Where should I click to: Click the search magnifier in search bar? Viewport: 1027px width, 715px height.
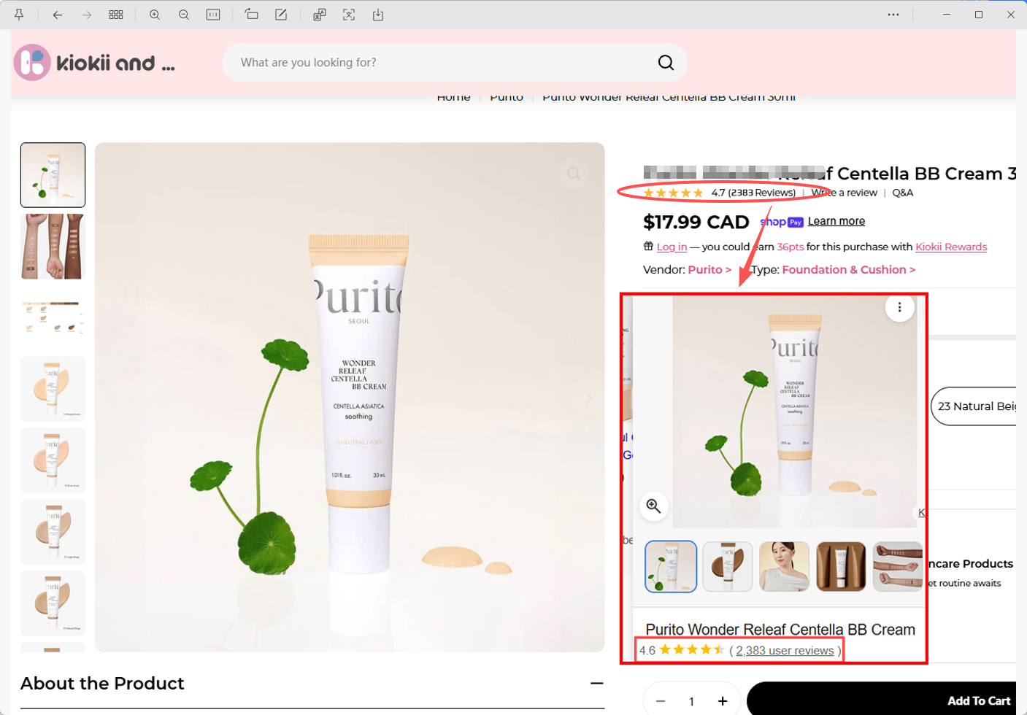click(666, 63)
